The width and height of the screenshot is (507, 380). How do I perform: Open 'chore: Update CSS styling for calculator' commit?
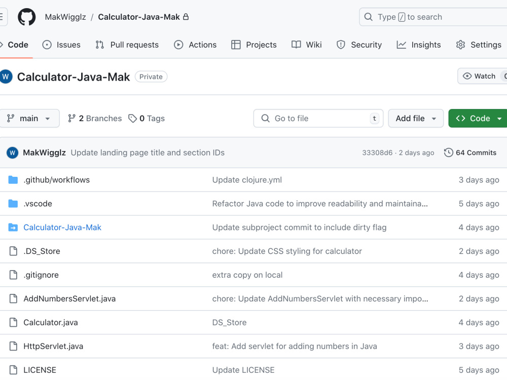[x=287, y=251]
